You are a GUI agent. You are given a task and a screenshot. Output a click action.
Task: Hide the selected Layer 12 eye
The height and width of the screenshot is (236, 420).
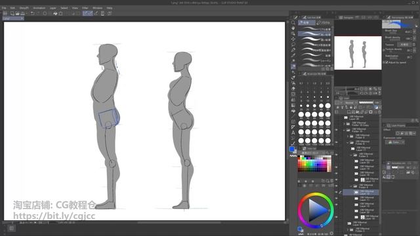tap(337, 192)
